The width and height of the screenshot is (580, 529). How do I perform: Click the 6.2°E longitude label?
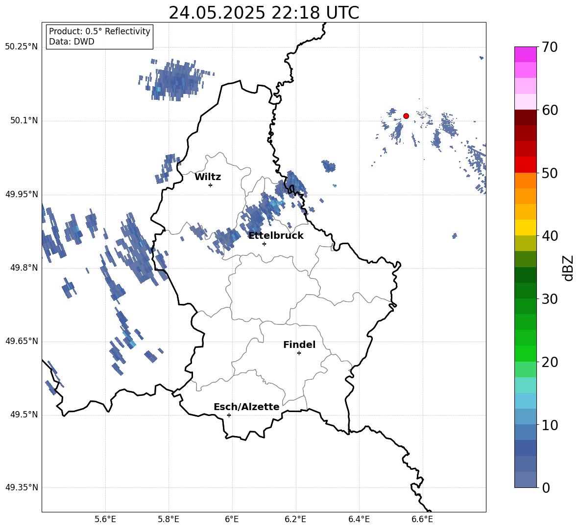[295, 519]
